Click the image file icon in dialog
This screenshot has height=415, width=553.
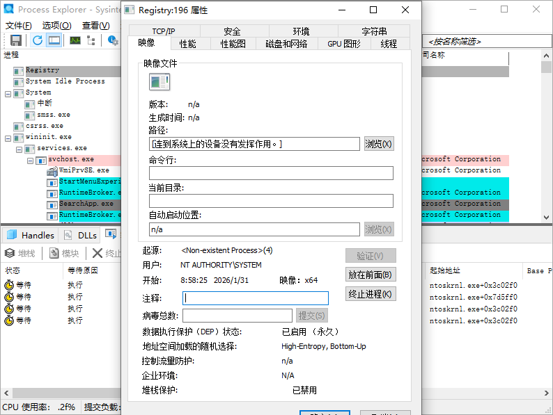coord(159,82)
